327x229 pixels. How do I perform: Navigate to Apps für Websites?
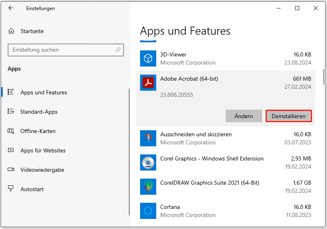tap(43, 150)
